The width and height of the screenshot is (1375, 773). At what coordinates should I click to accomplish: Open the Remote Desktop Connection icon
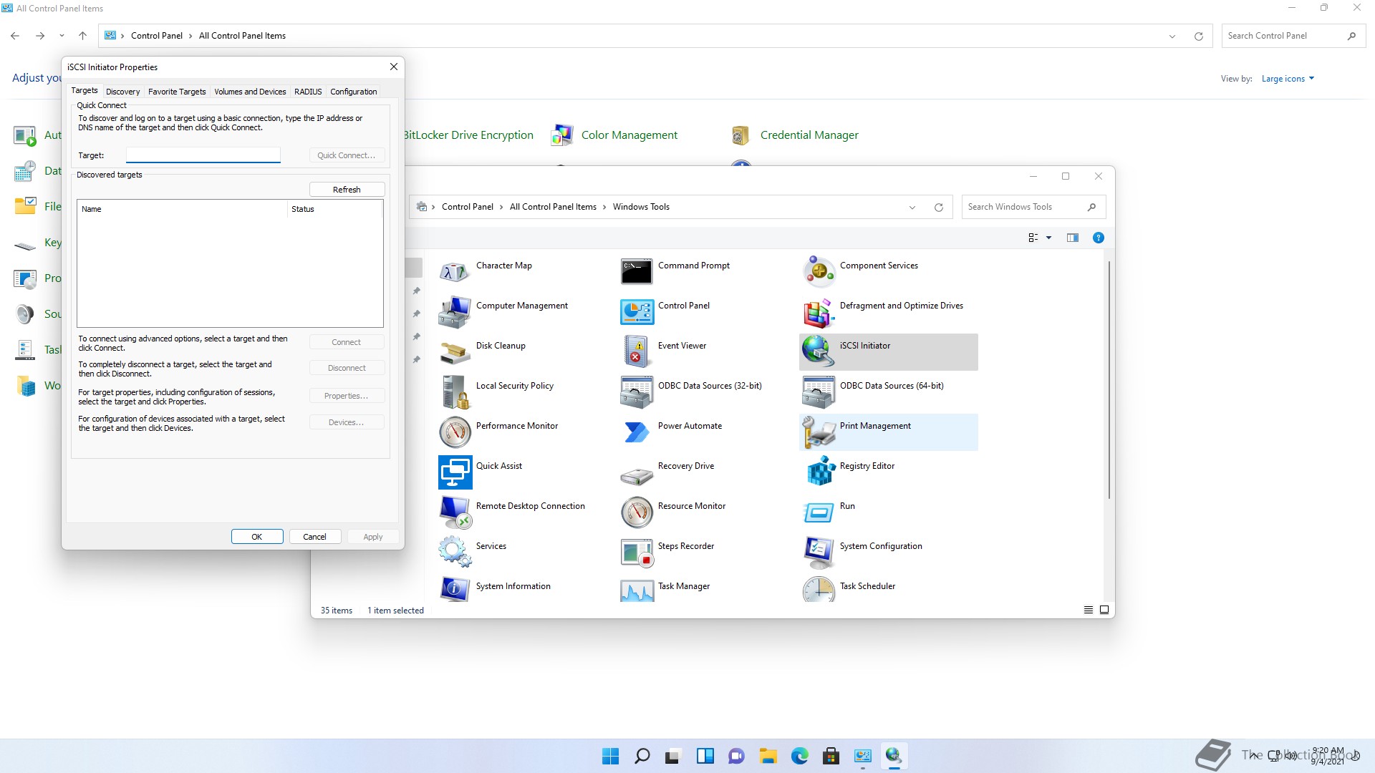pos(455,512)
